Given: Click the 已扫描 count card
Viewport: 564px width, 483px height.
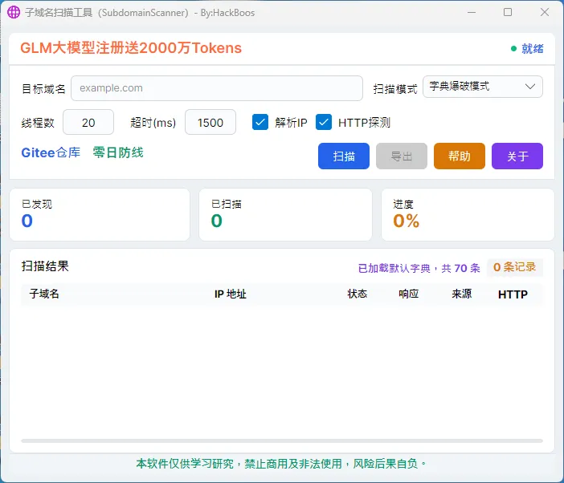Looking at the screenshot, I should 285,214.
